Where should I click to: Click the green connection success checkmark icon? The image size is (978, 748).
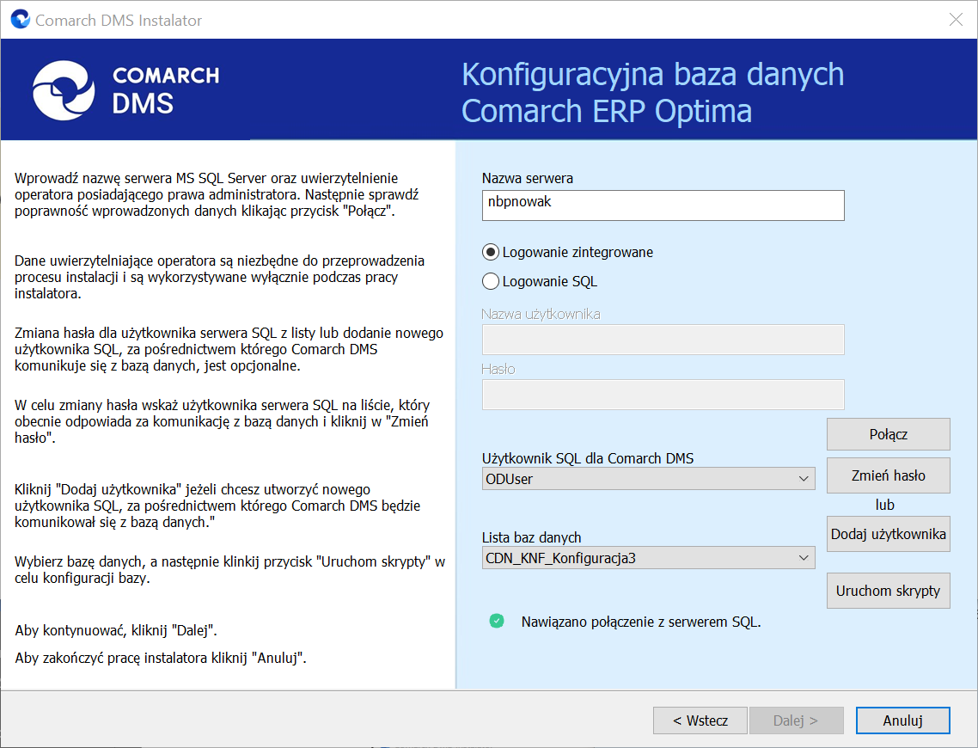coord(497,621)
